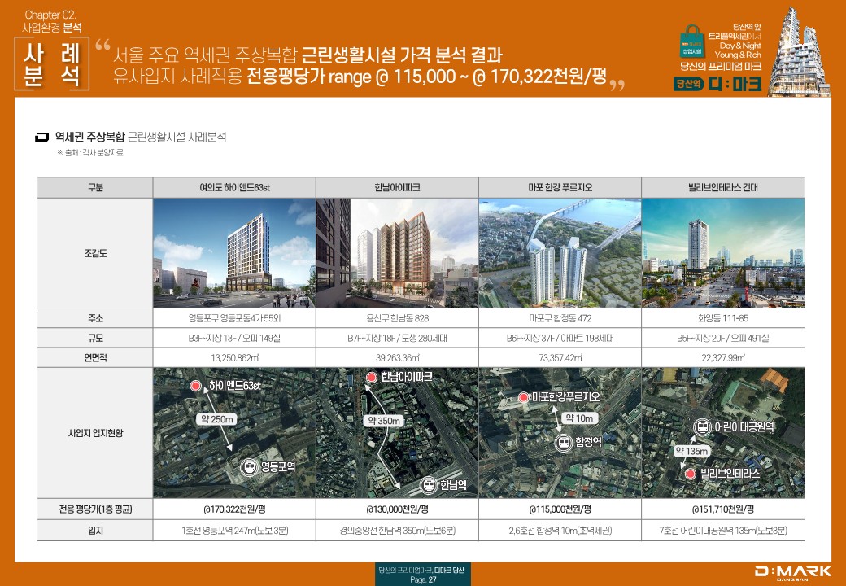Click the red marker next to 하이엔드63st
846x586 pixels.
[196, 386]
